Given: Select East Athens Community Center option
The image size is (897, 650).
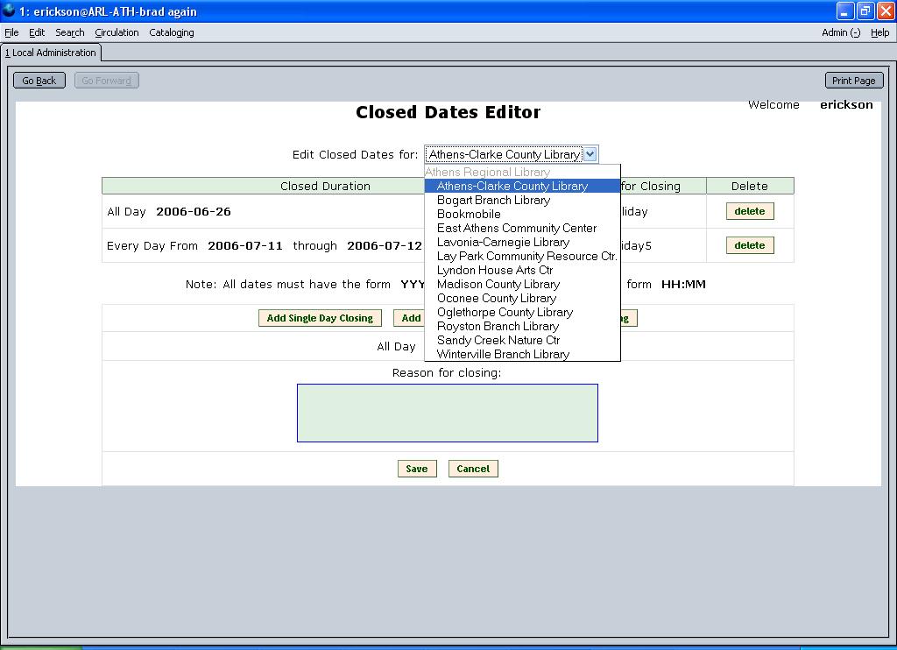Looking at the screenshot, I should [x=516, y=228].
